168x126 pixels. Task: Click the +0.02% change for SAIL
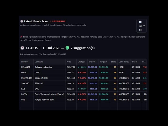[x=82, y=89]
